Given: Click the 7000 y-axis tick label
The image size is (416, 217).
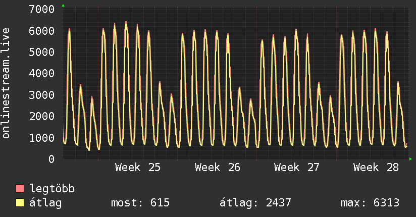Looking at the screenshot, I should tap(42, 9).
